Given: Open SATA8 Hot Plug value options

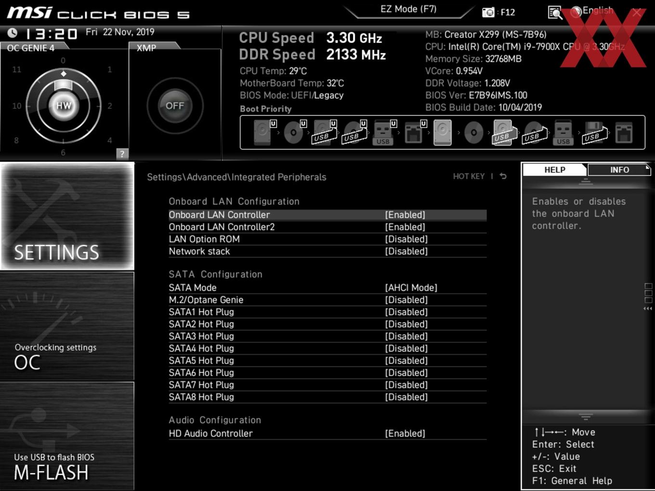Looking at the screenshot, I should (406, 397).
